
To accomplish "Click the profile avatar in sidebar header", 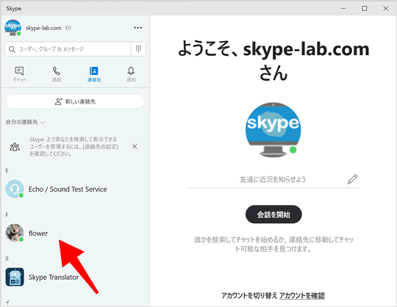I will (x=12, y=28).
